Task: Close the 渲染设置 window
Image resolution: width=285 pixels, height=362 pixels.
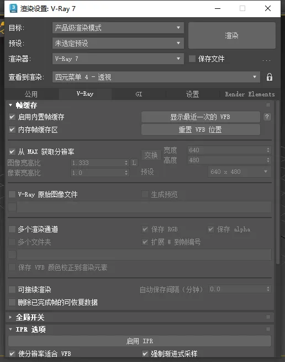Action: pyautogui.click(x=268, y=8)
